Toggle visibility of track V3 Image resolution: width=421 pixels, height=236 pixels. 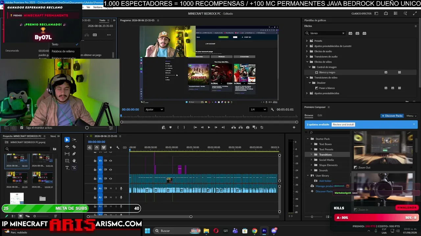pyautogui.click(x=111, y=161)
